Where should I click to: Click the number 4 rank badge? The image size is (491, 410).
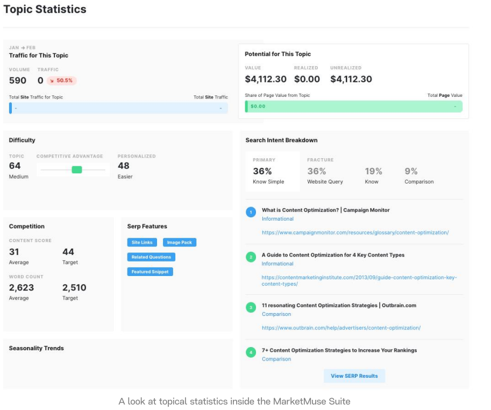pyautogui.click(x=251, y=352)
